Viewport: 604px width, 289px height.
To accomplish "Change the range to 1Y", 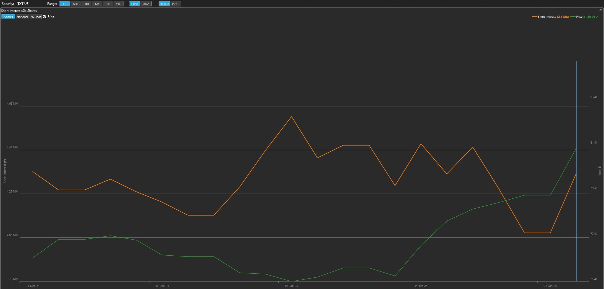I will click(x=108, y=4).
